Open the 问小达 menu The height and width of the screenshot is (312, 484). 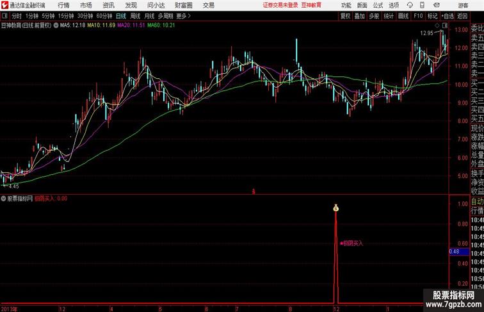(x=156, y=5)
